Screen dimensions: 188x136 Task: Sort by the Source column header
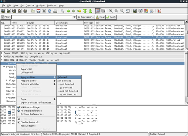pyautogui.click(x=40, y=23)
